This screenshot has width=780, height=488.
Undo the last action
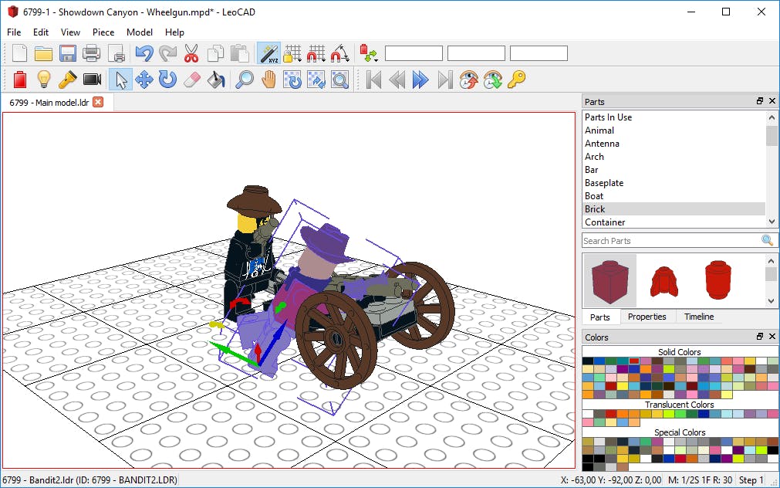click(144, 53)
